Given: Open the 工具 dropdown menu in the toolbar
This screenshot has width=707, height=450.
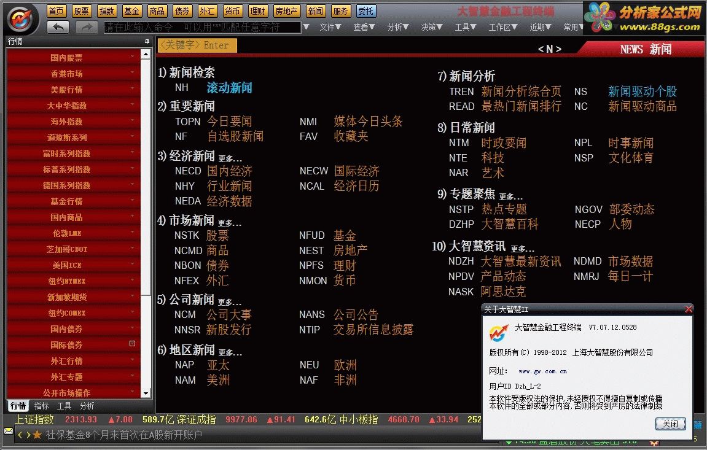Looking at the screenshot, I should pyautogui.click(x=466, y=27).
